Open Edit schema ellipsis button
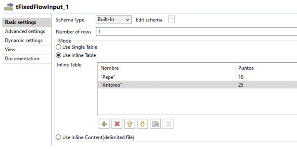This screenshot has width=297, height=149. [171, 19]
